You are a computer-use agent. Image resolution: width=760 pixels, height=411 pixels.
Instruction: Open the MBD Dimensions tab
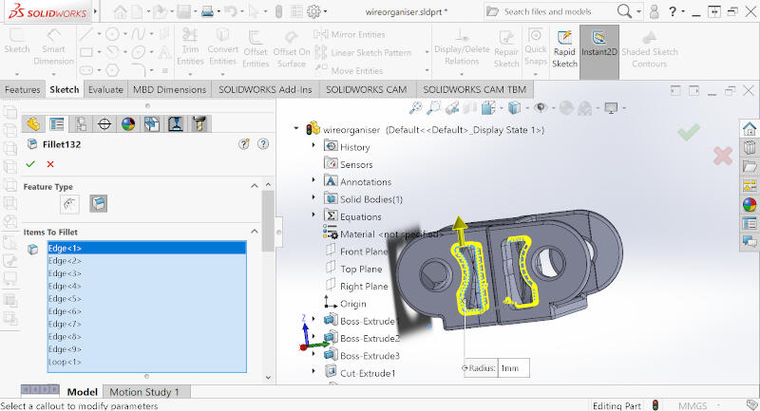(x=170, y=89)
